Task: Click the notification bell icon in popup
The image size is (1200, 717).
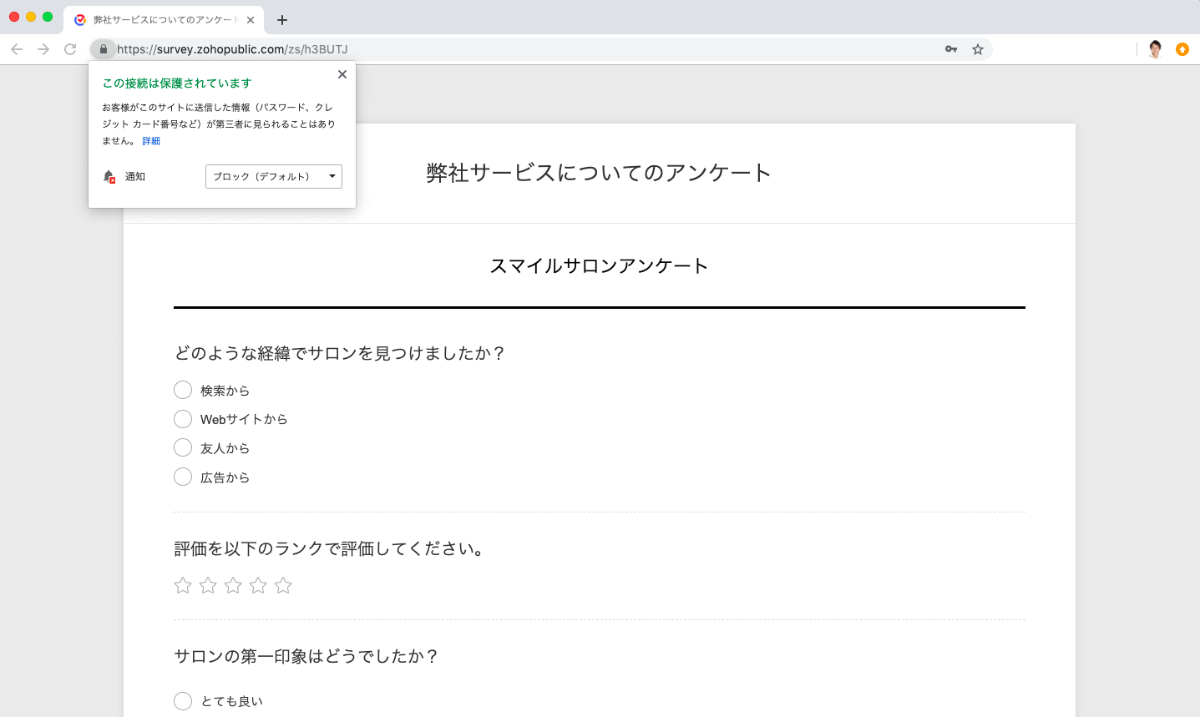Action: pos(109,177)
